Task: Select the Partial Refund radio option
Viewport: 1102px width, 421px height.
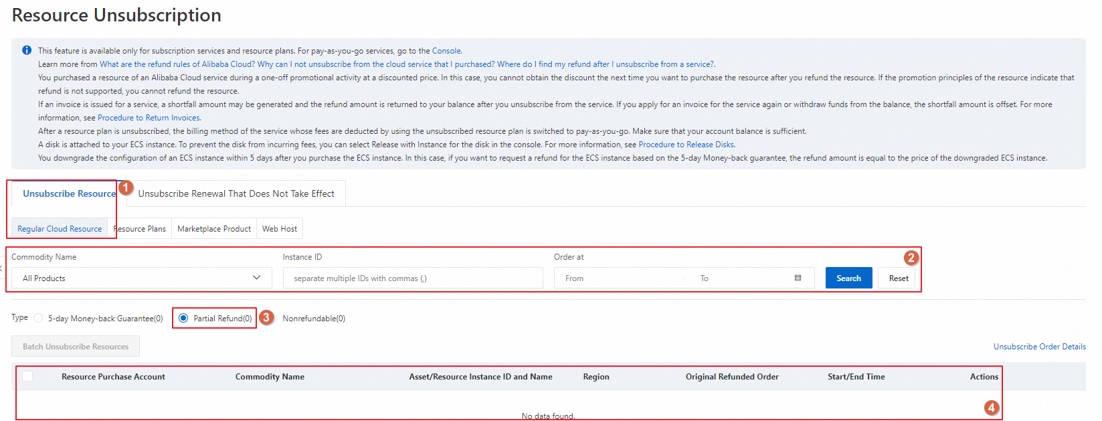Action: point(183,318)
